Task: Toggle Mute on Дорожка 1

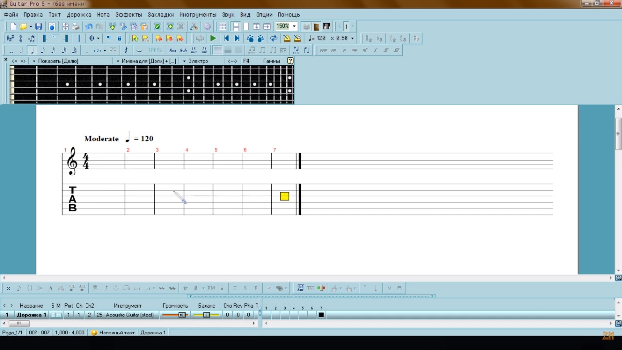Action: click(x=59, y=315)
